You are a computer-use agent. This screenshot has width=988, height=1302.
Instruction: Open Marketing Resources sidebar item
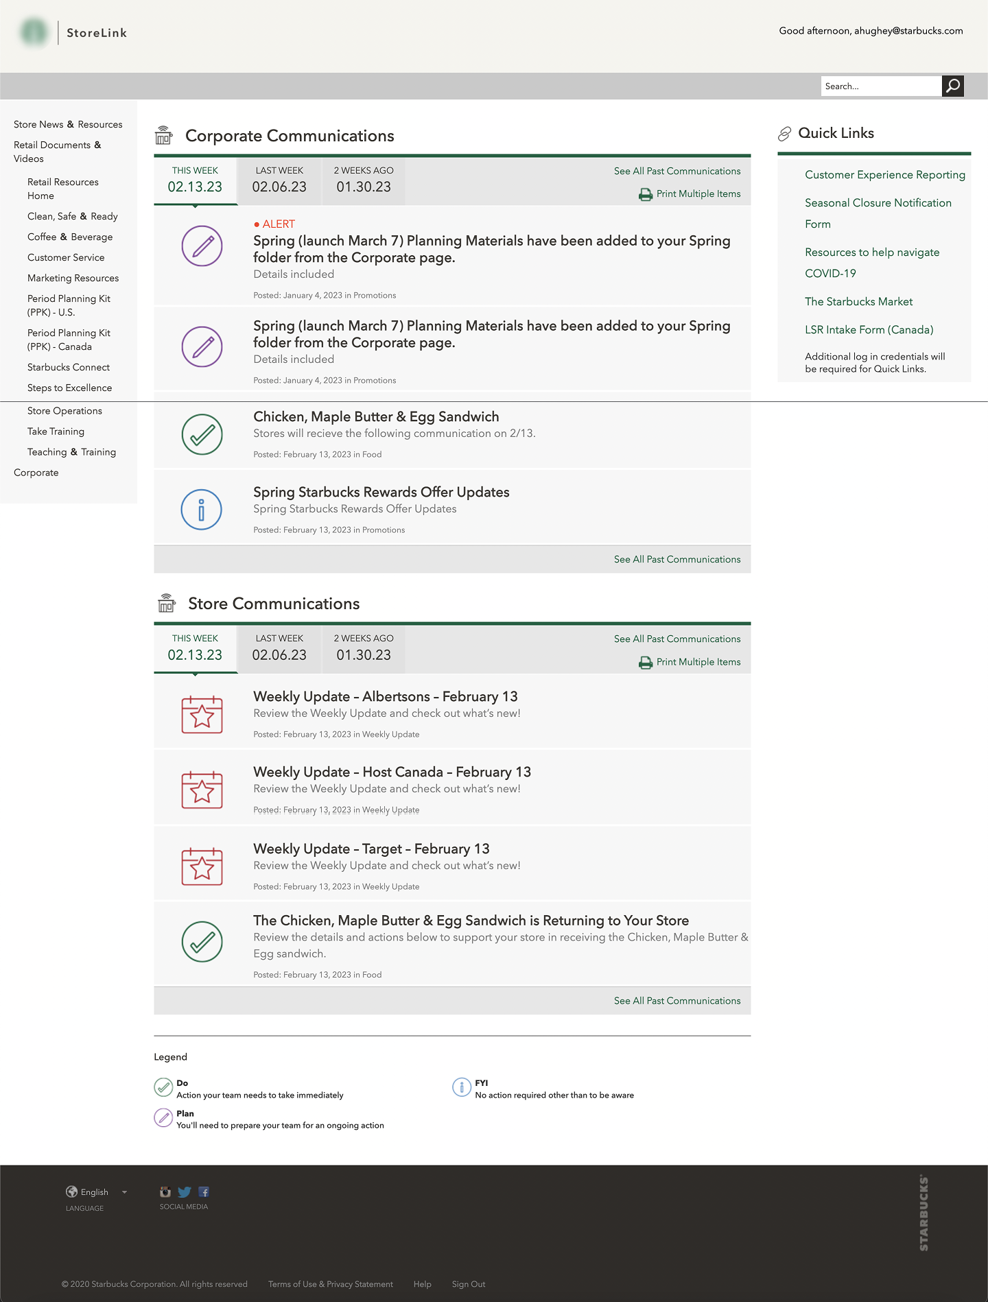pyautogui.click(x=73, y=278)
